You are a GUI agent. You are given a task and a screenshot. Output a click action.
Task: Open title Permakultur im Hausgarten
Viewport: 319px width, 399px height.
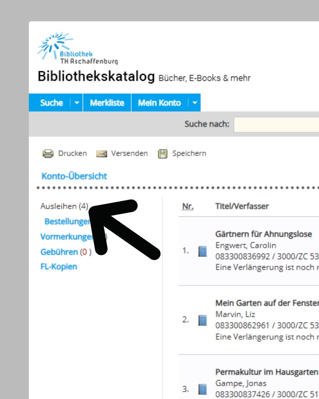267,372
